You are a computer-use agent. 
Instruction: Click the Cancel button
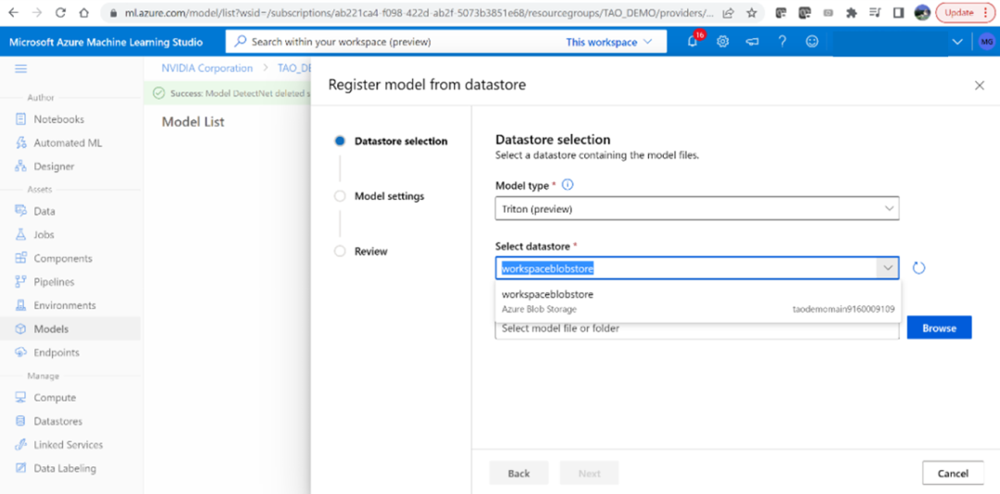(x=953, y=473)
